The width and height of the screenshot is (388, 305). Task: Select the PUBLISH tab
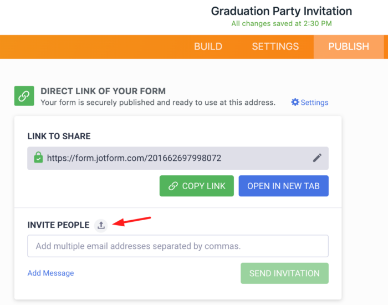(x=349, y=47)
